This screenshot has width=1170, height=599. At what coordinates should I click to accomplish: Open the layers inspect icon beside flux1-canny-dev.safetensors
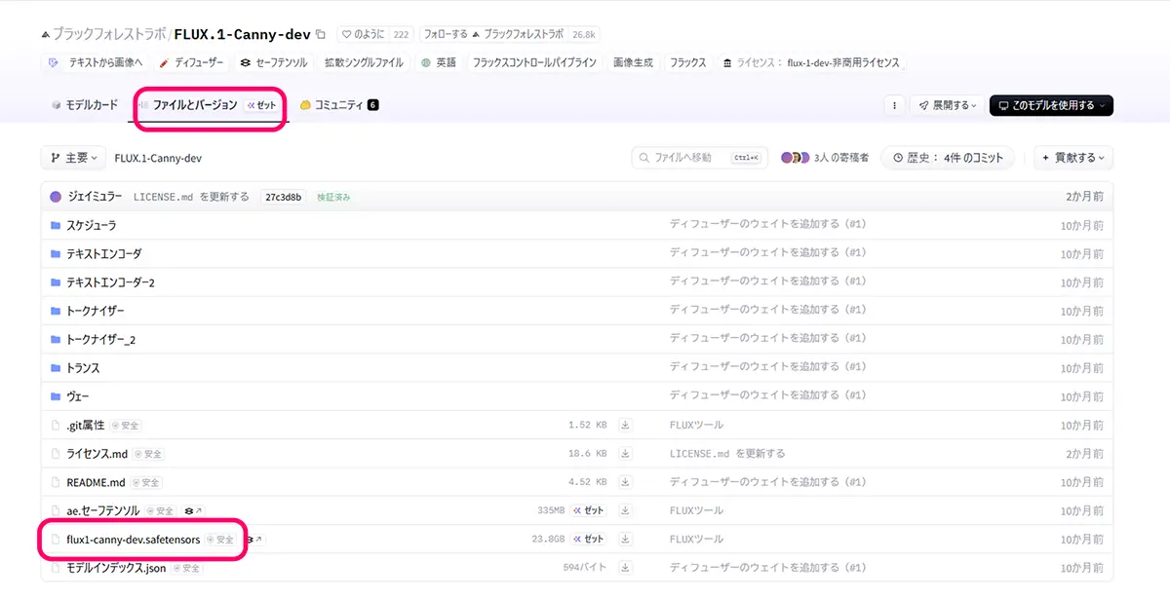254,539
